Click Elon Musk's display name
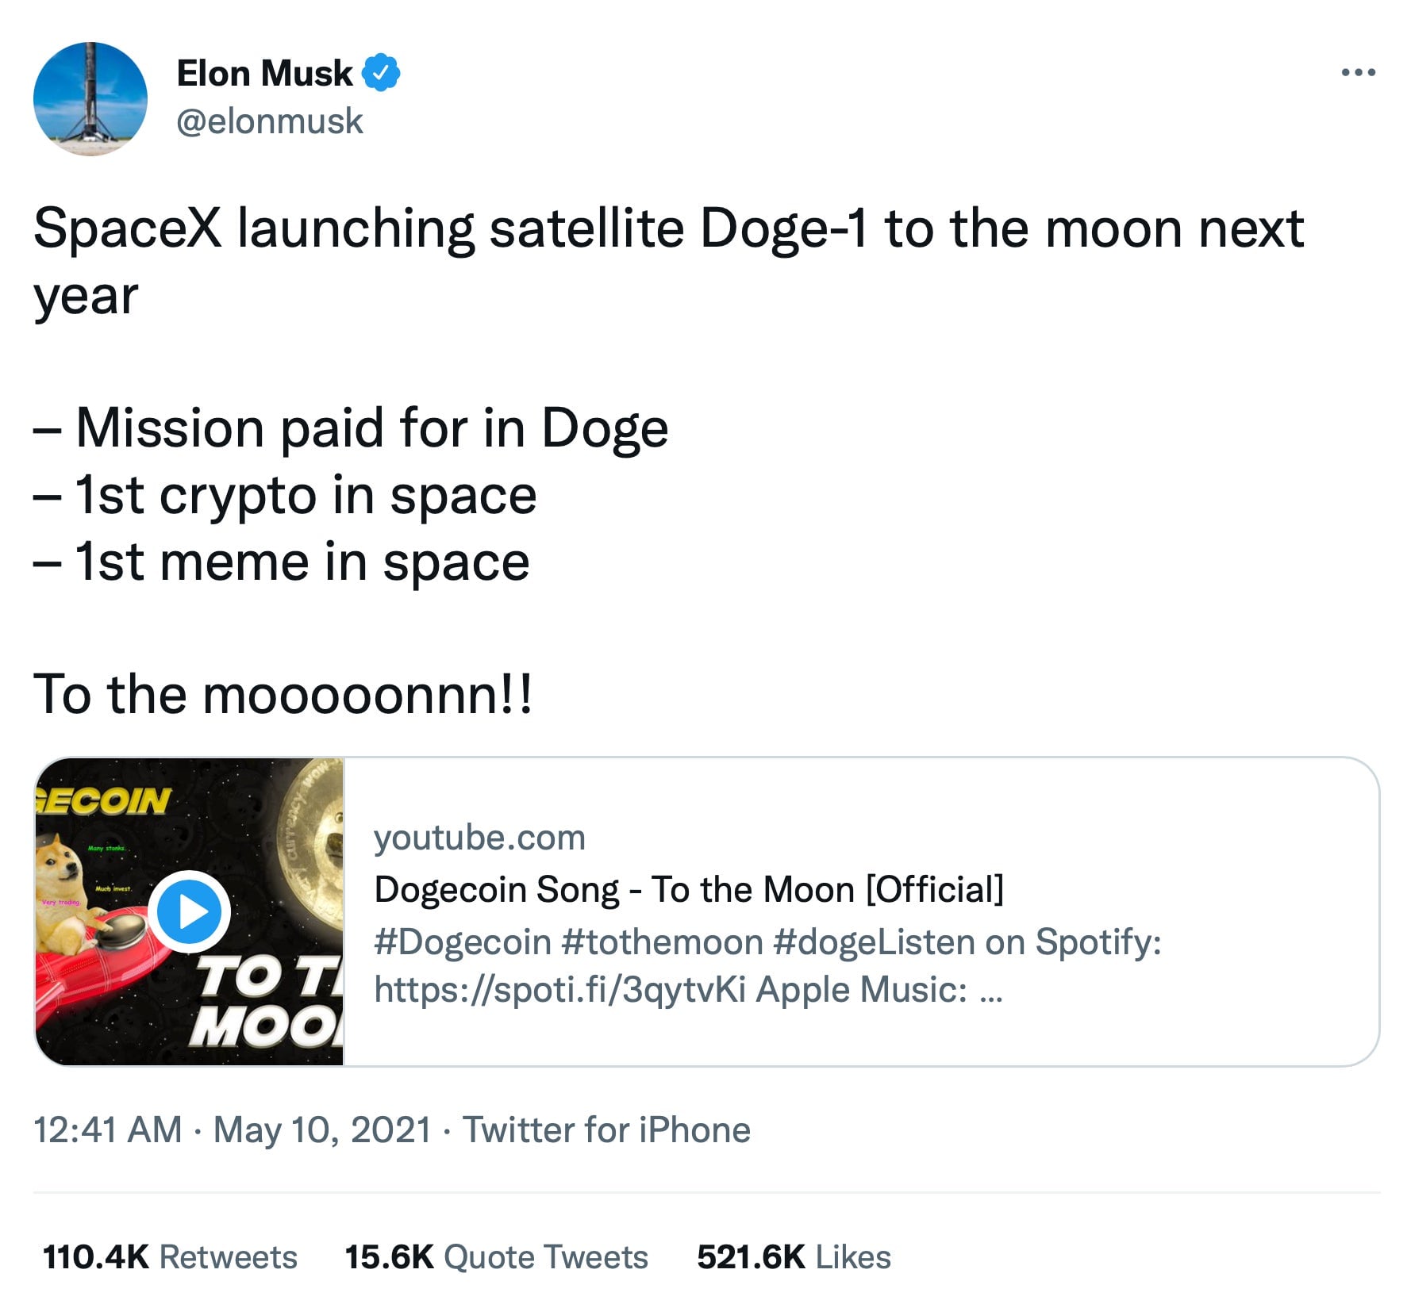 click(263, 72)
